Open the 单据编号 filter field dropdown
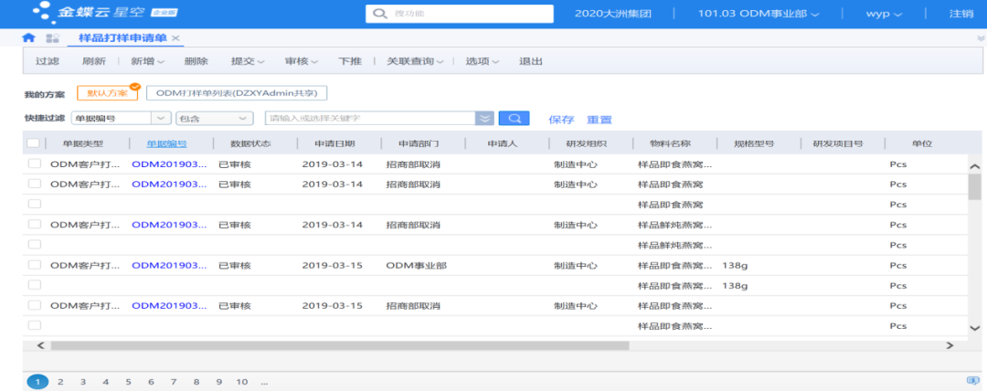 coord(163,119)
